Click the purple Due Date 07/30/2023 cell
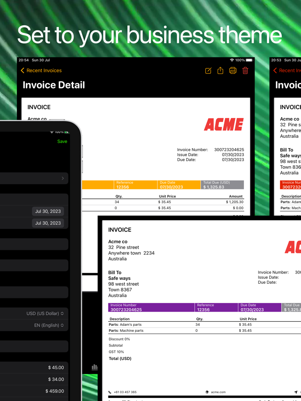The height and width of the screenshot is (401, 301). [x=260, y=307]
